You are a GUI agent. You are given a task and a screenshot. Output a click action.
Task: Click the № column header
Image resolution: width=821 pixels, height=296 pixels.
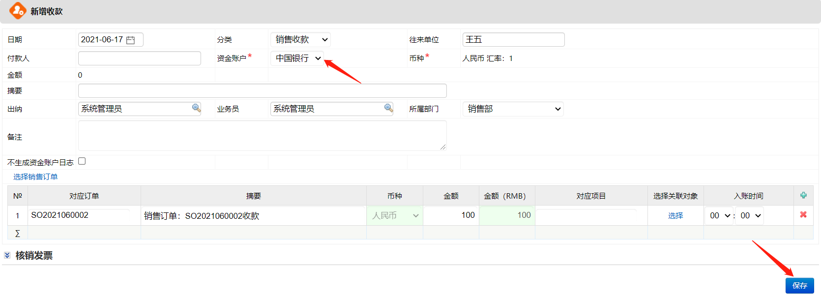pos(18,196)
